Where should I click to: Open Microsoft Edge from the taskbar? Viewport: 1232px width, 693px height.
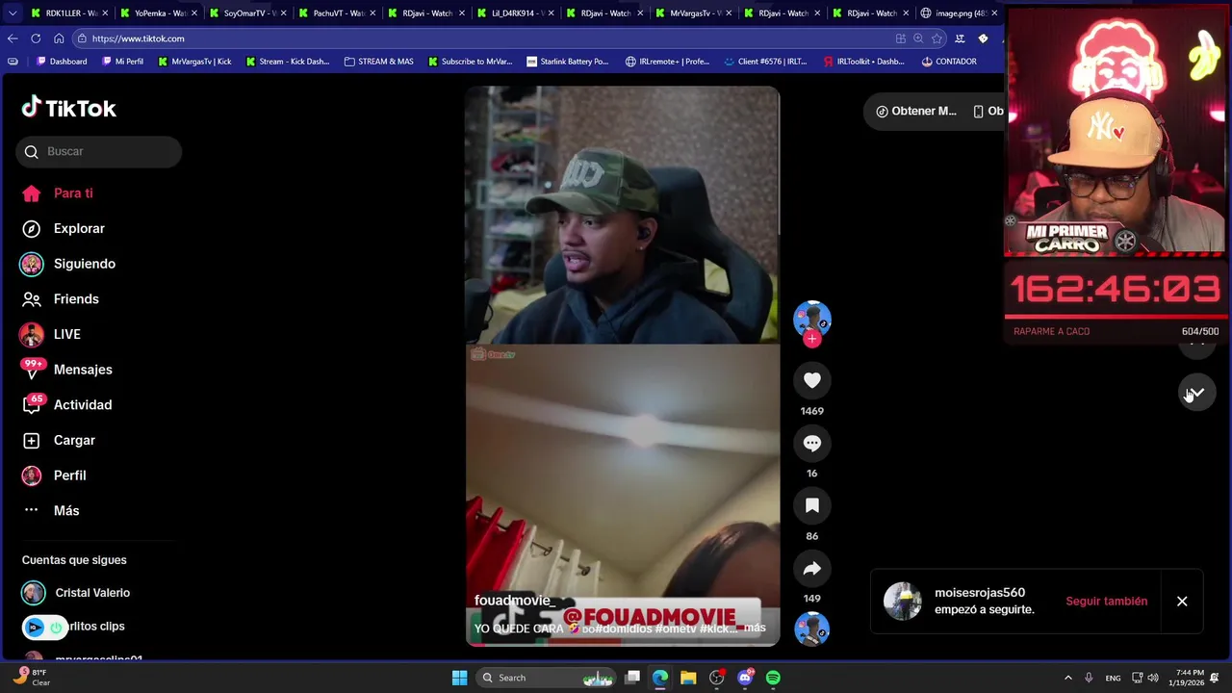(660, 678)
